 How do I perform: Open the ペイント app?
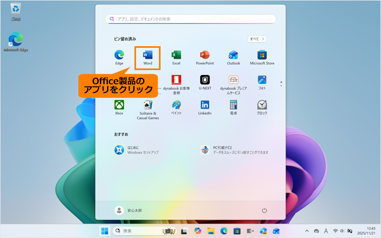coord(176,108)
